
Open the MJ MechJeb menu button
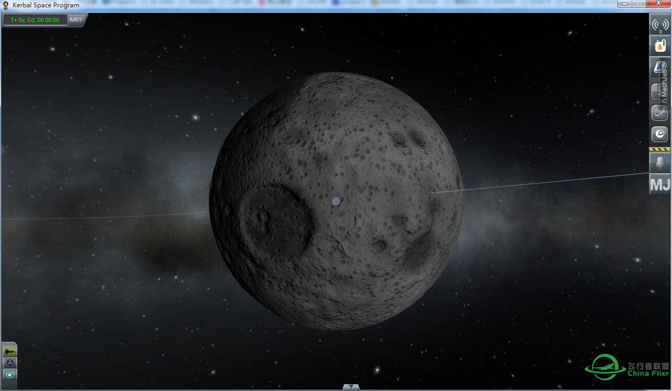point(659,185)
